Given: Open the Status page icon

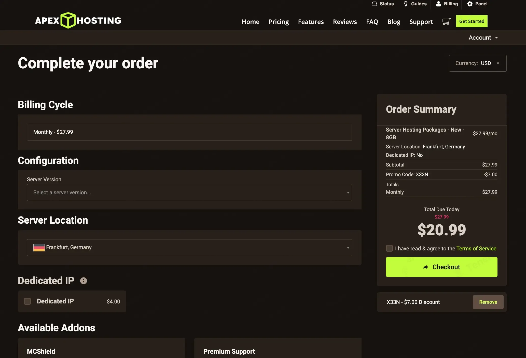Looking at the screenshot, I should (374, 4).
